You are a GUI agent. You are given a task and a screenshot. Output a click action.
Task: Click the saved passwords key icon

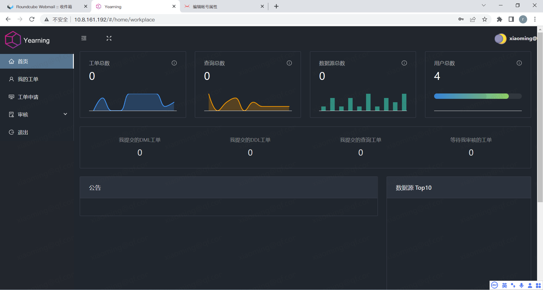[x=461, y=19]
